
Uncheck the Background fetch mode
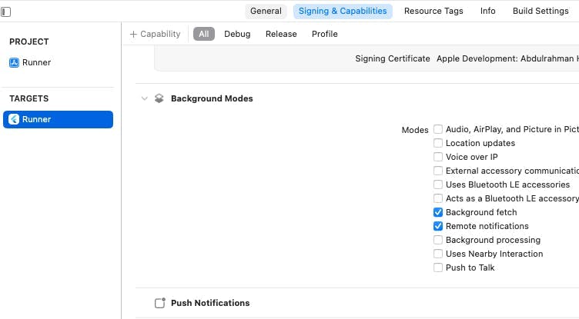click(x=438, y=212)
